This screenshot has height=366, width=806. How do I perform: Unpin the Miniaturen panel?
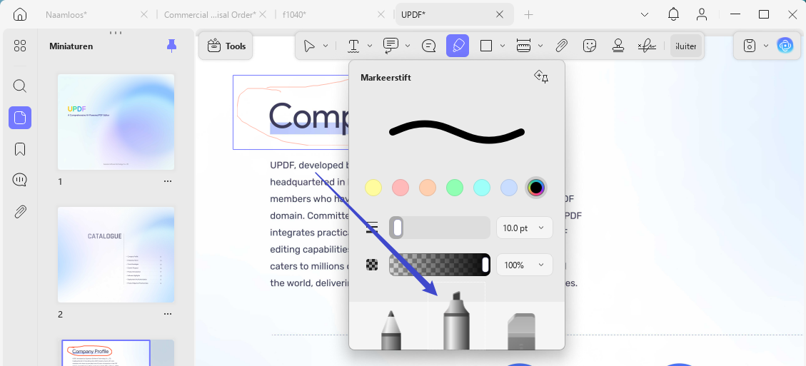pyautogui.click(x=171, y=46)
